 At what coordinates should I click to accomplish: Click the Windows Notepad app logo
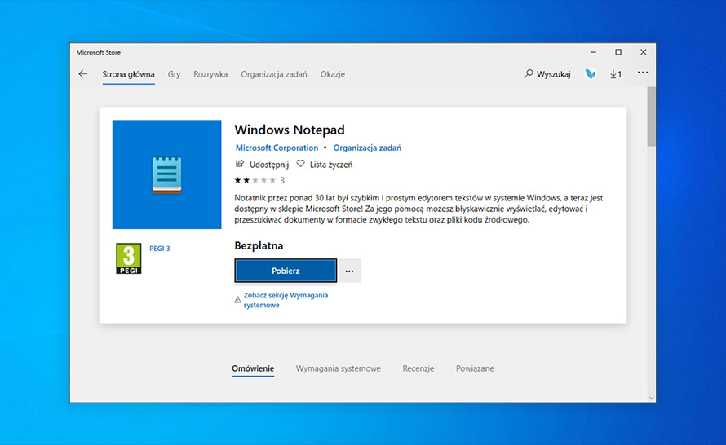166,174
